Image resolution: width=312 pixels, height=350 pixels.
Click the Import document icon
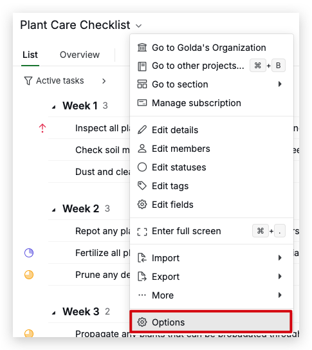tap(142, 258)
